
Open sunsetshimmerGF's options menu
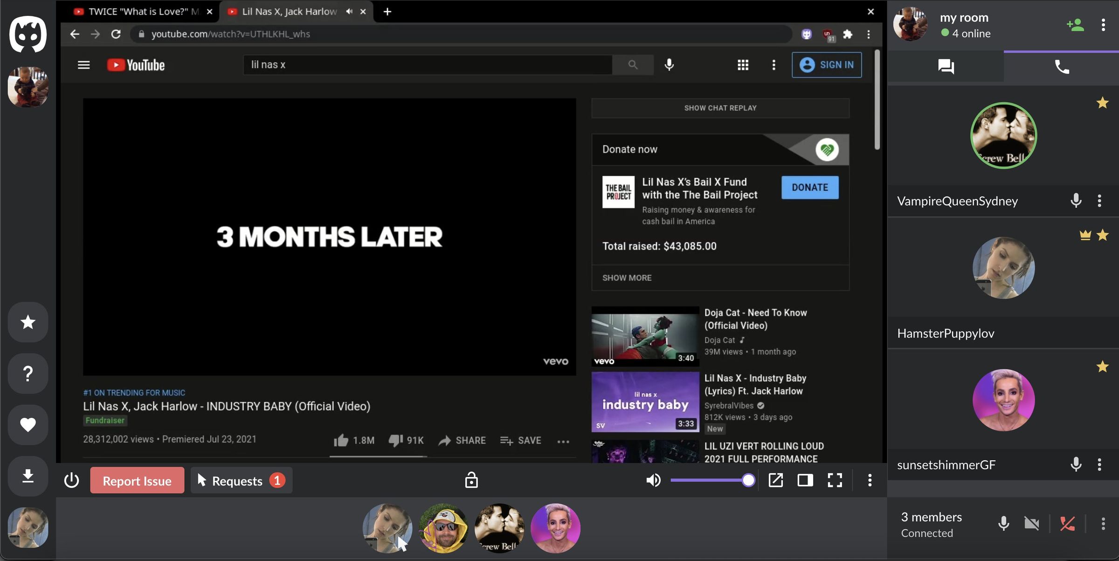1099,464
